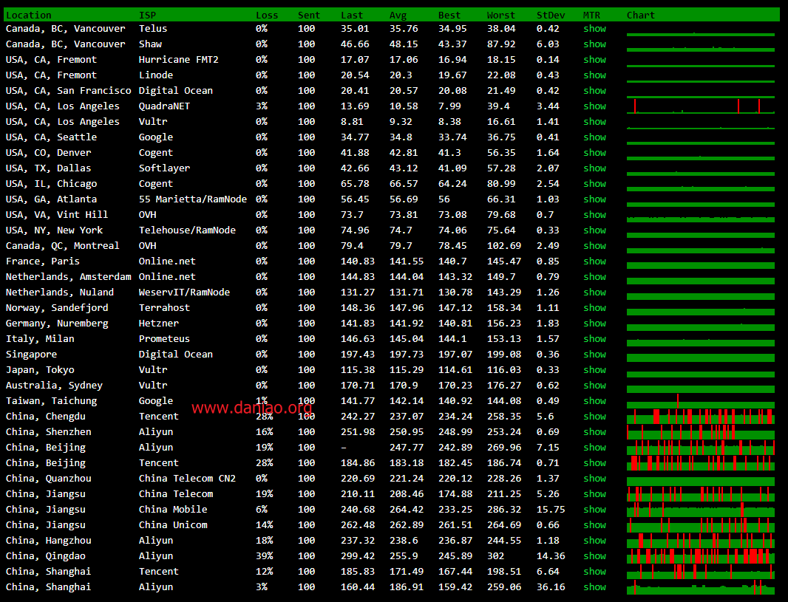
Task: Click the 'Terrahost' ISP cell
Action: click(164, 308)
